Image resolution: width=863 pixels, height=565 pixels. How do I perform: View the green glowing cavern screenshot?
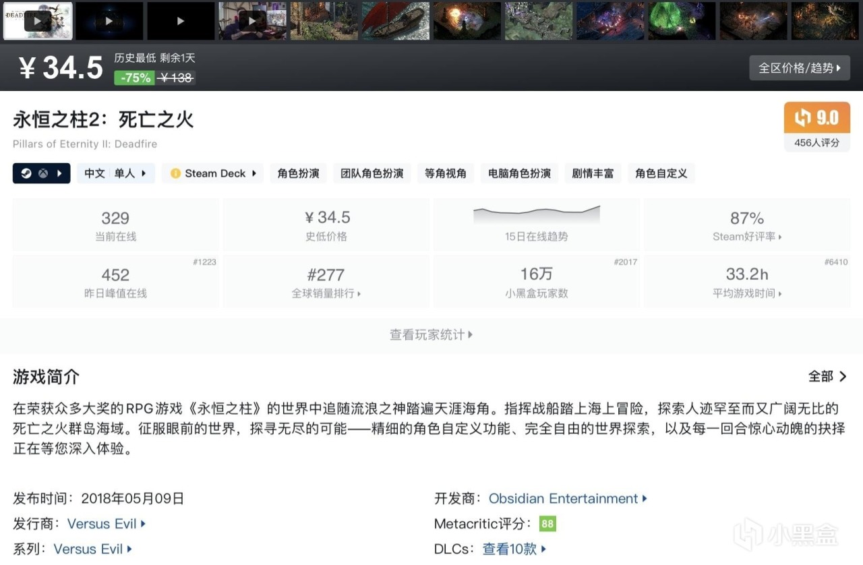[x=682, y=21]
